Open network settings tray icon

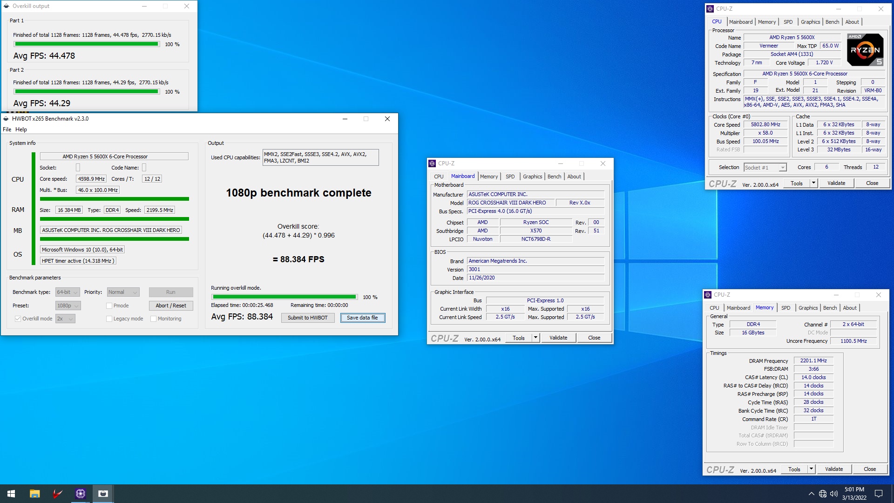pos(823,494)
